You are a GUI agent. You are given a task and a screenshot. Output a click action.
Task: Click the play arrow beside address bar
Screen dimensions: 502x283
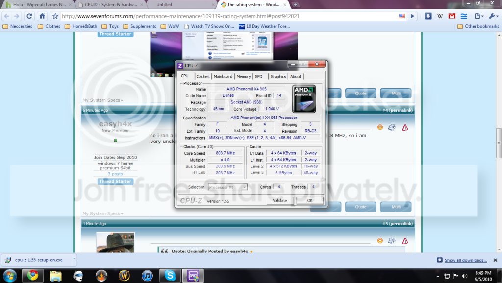[x=412, y=16]
